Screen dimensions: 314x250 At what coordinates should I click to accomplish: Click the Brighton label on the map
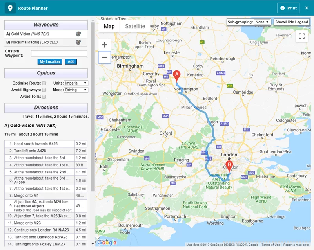pos(229,216)
